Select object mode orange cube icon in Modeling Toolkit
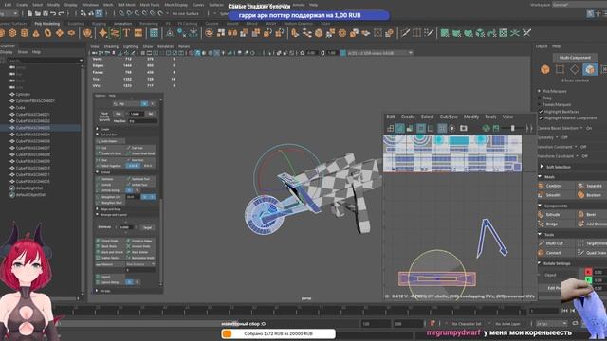 point(545,69)
